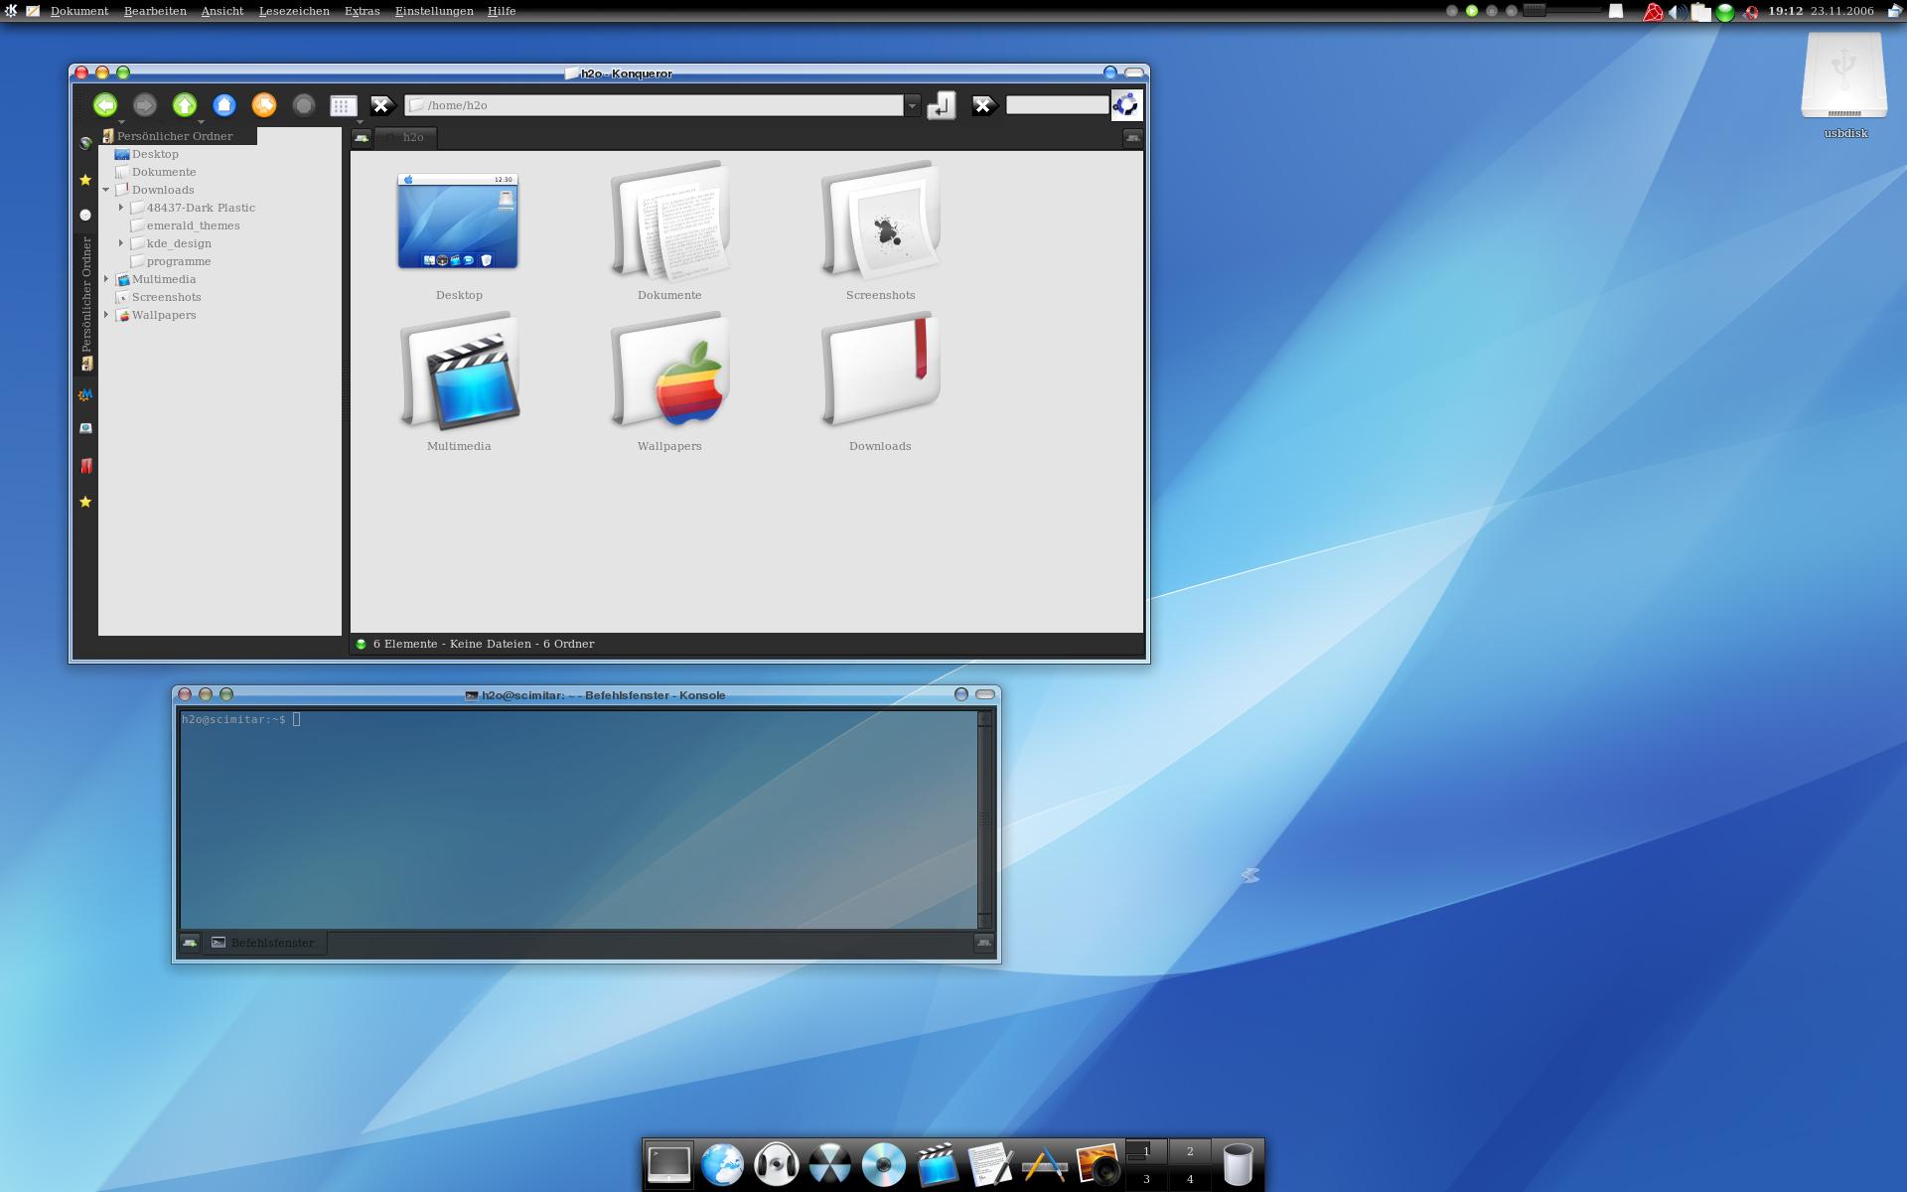
Task: Open the photo camera icon in dock
Action: [1098, 1164]
